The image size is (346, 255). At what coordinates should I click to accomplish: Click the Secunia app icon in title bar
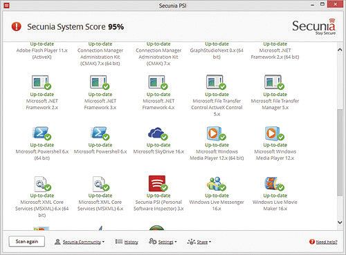(x=6, y=5)
